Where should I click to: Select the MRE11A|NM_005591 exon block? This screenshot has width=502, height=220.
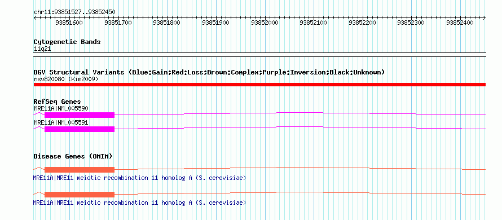[80, 129]
